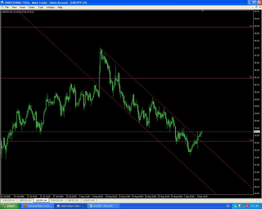Open the Window menu
The height and width of the screenshot is (209, 262).
51,7
